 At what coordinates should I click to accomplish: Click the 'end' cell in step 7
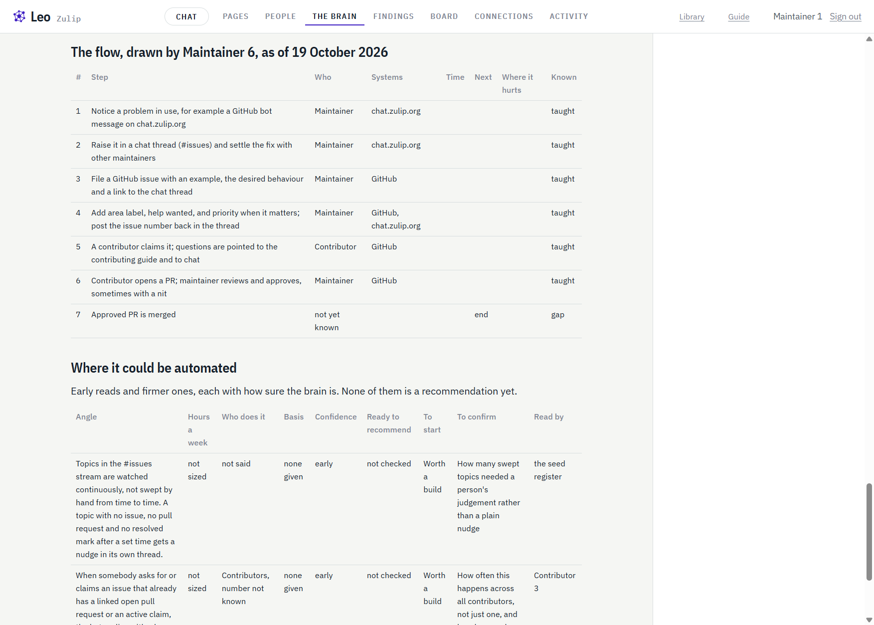pos(481,314)
